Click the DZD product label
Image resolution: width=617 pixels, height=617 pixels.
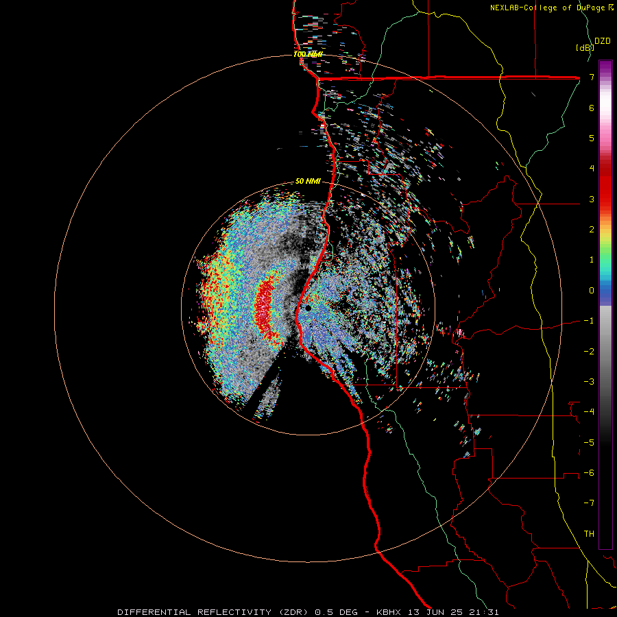tap(603, 41)
